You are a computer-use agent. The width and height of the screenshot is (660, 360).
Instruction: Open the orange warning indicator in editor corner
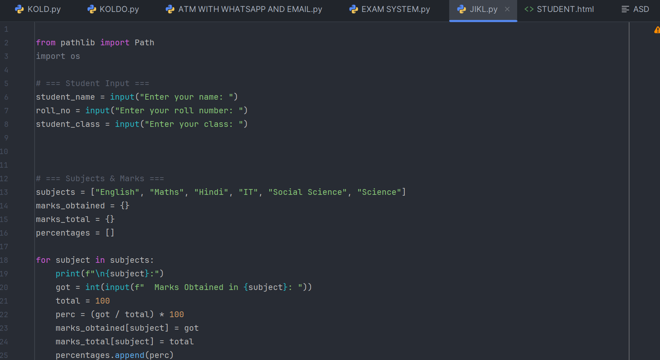[657, 30]
